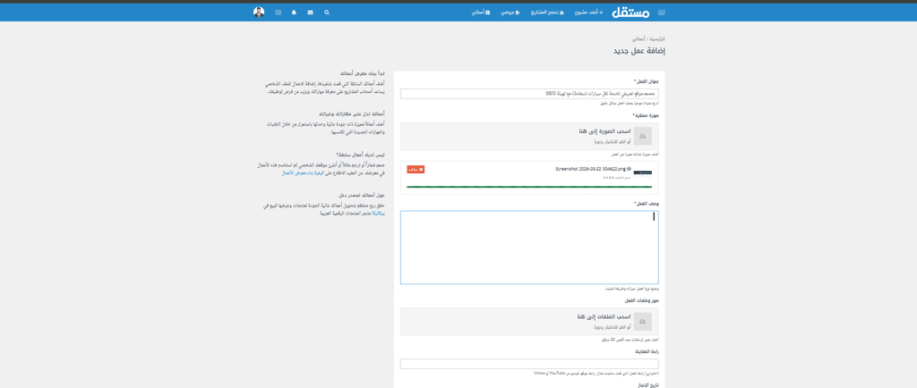
Task: Click file name 'Screenshot 2026-03-22 004622.png'
Action: point(593,169)
